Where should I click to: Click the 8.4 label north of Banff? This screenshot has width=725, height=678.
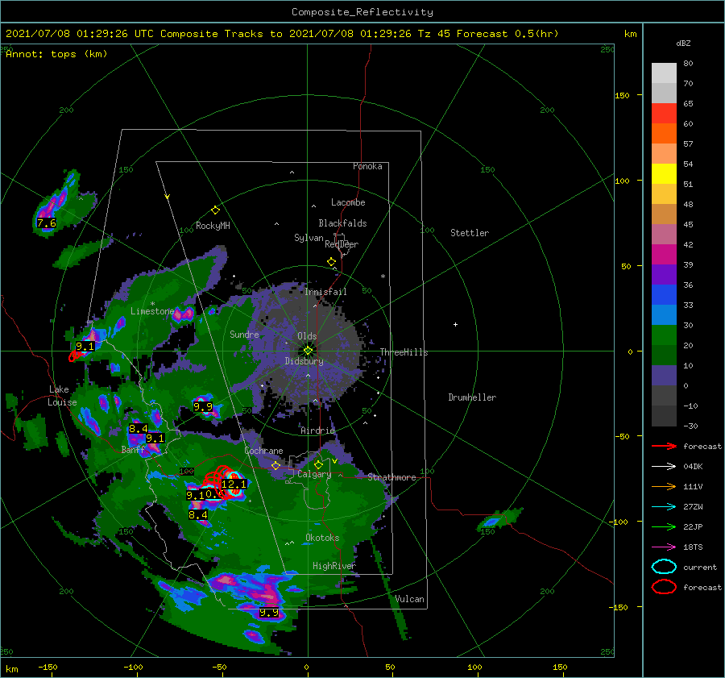click(139, 429)
